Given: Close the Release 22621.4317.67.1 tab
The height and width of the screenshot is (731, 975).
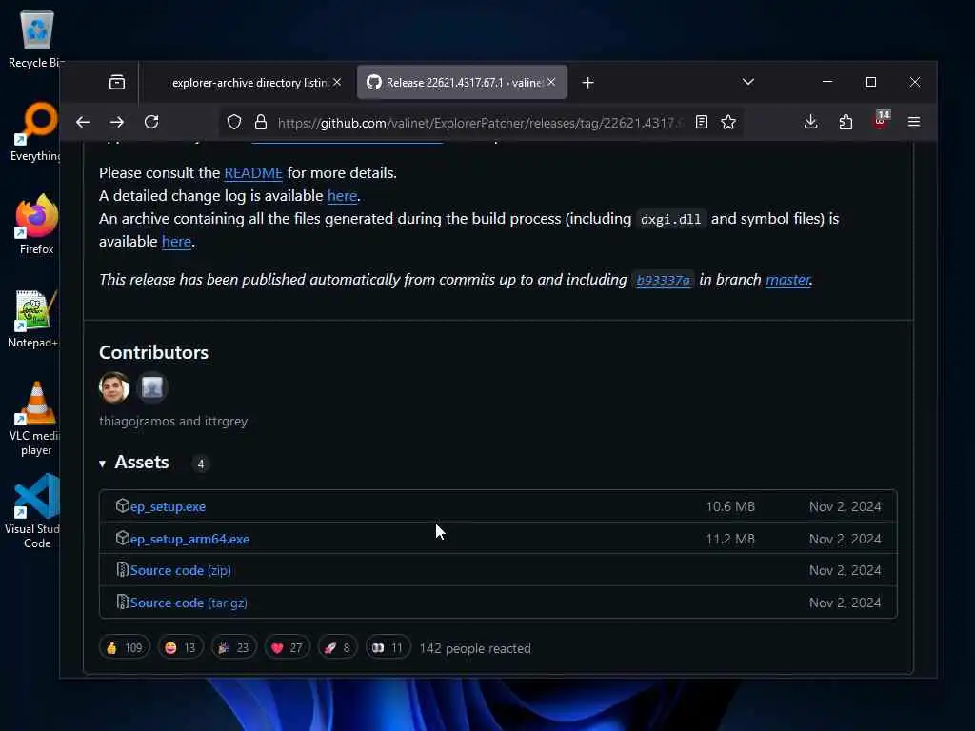Looking at the screenshot, I should pos(551,82).
